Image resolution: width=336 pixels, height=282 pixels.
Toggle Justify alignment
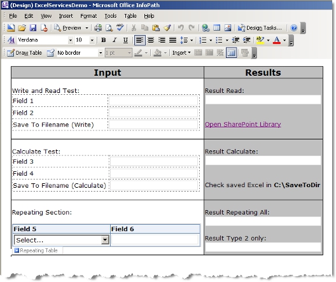point(172,40)
